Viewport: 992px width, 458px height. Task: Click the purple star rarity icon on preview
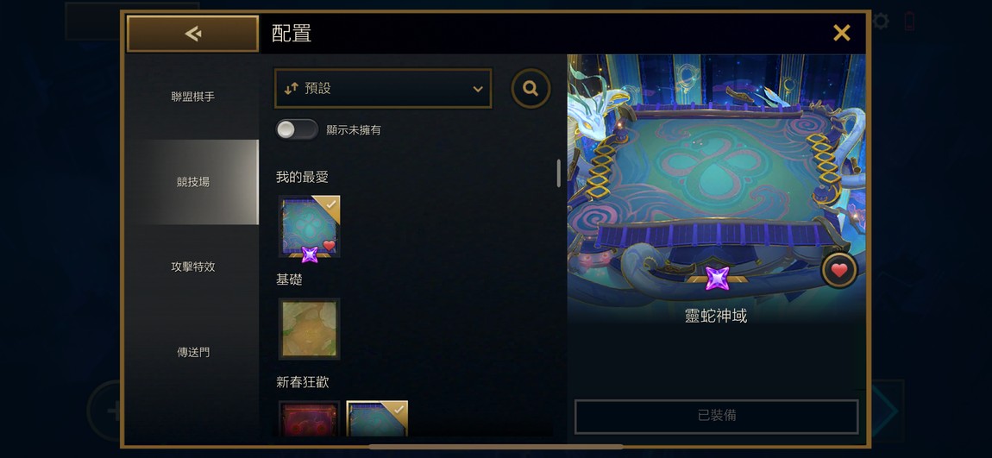(717, 279)
